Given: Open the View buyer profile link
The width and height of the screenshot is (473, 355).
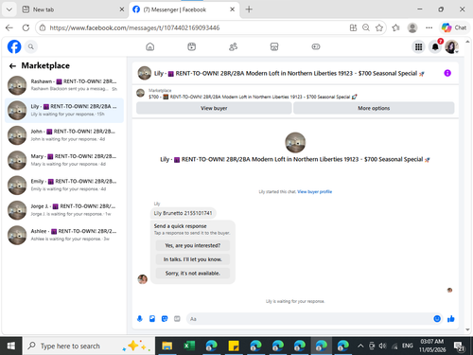Looking at the screenshot, I should [x=314, y=191].
